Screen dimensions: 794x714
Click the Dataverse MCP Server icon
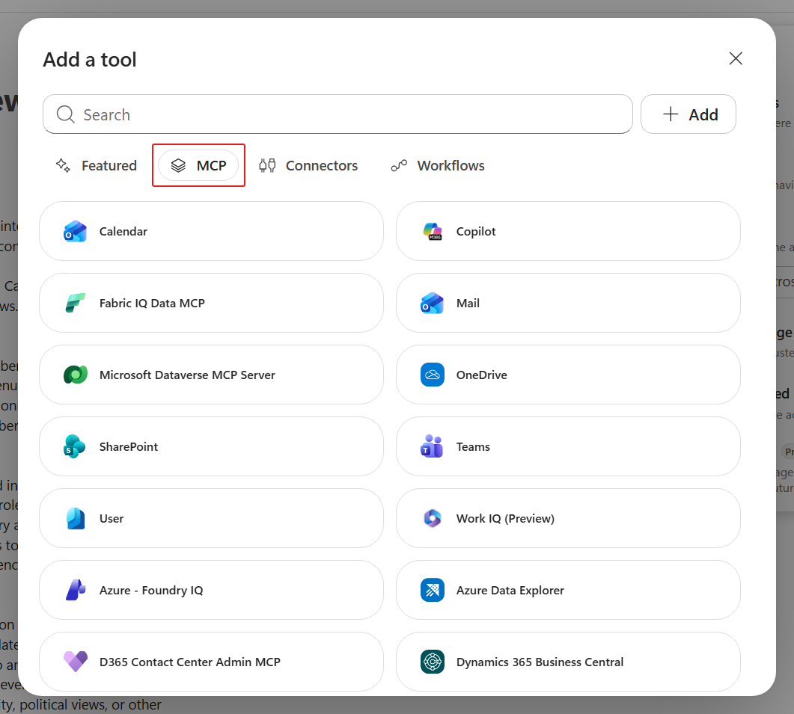75,375
